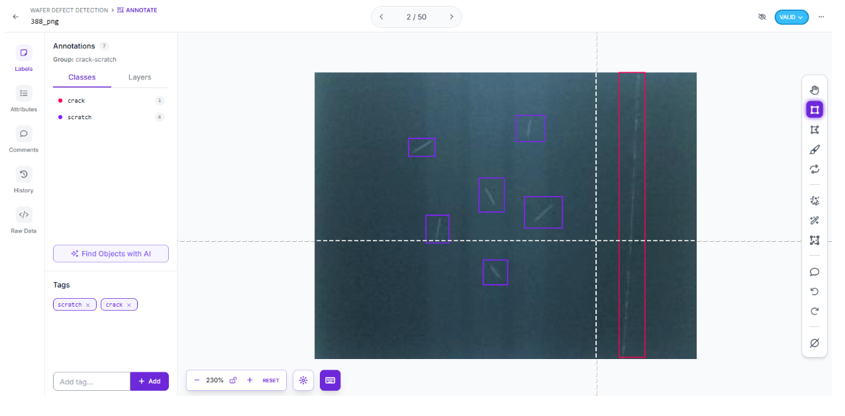Open the Raw Data sidebar panel

(24, 221)
